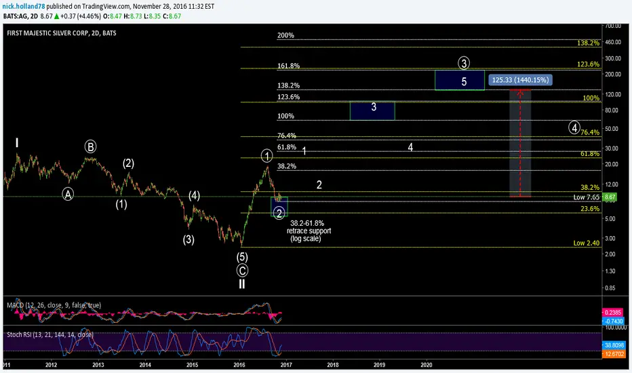The height and width of the screenshot is (373, 632).
Task: Open the MACD indicator legend
Action: tap(54, 305)
